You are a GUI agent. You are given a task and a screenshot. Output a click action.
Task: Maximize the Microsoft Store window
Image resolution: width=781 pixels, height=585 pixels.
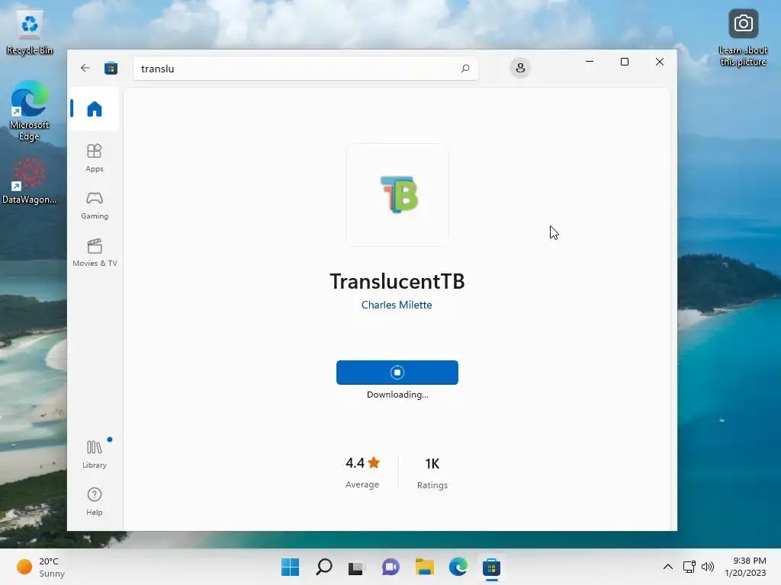[624, 62]
